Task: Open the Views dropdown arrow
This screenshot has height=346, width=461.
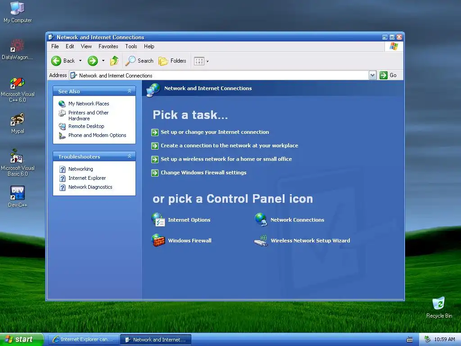Action: [x=207, y=61]
